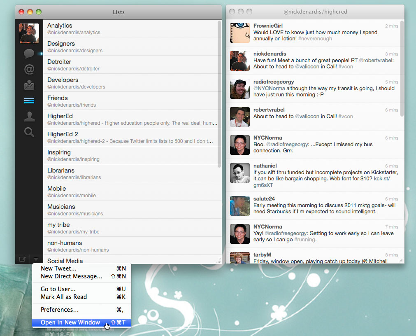Click the '7 mins' timestamp on NYCNorma's tweet
Screen dimensions: 416x336
click(x=392, y=227)
